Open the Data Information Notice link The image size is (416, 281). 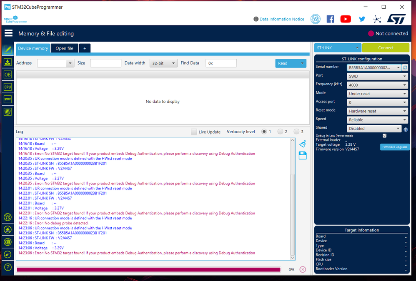(x=282, y=19)
